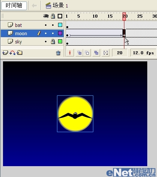Image resolution: width=157 pixels, height=177 pixels.
Task: Delete layer with the trash icon
Action: [x=58, y=53]
